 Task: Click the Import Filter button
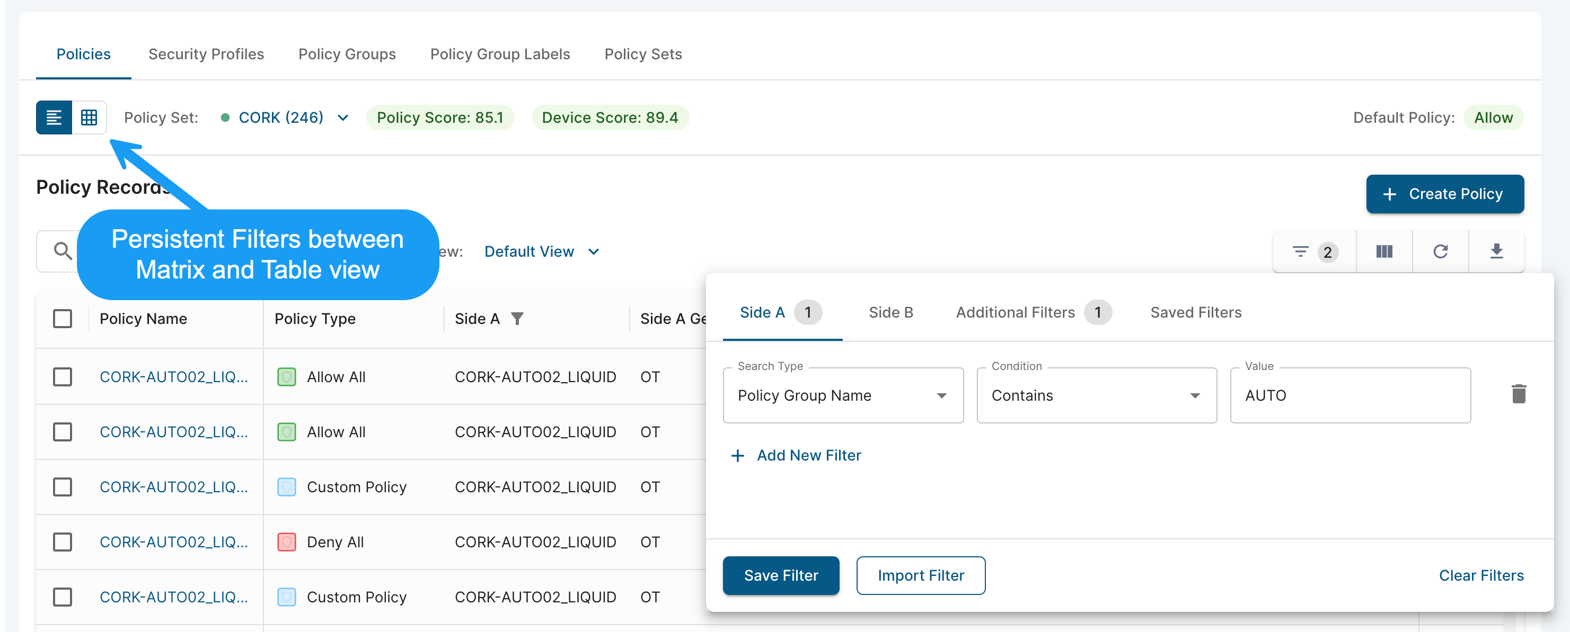coord(920,575)
